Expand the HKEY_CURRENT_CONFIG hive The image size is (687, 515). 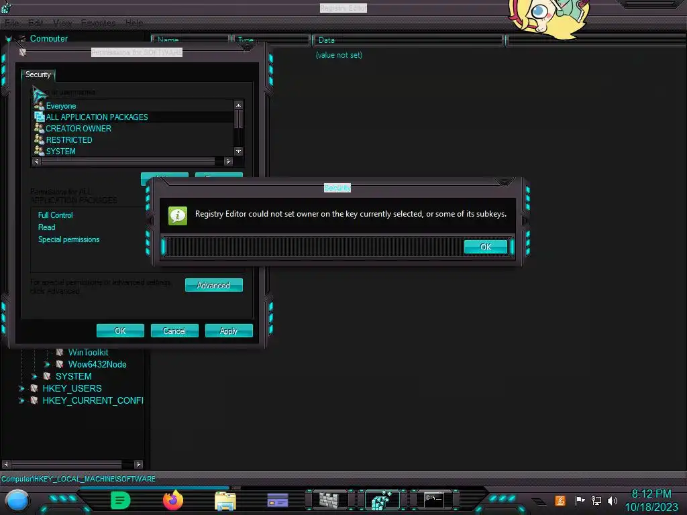(x=21, y=400)
